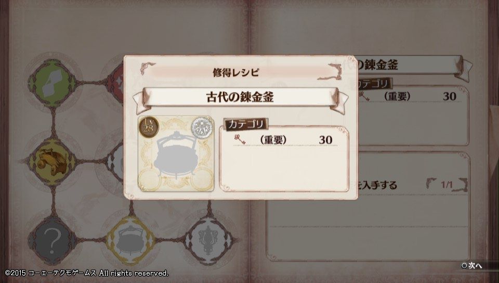499x283 pixels.
Task: Click the large cauldron item card
Action: pos(176,154)
